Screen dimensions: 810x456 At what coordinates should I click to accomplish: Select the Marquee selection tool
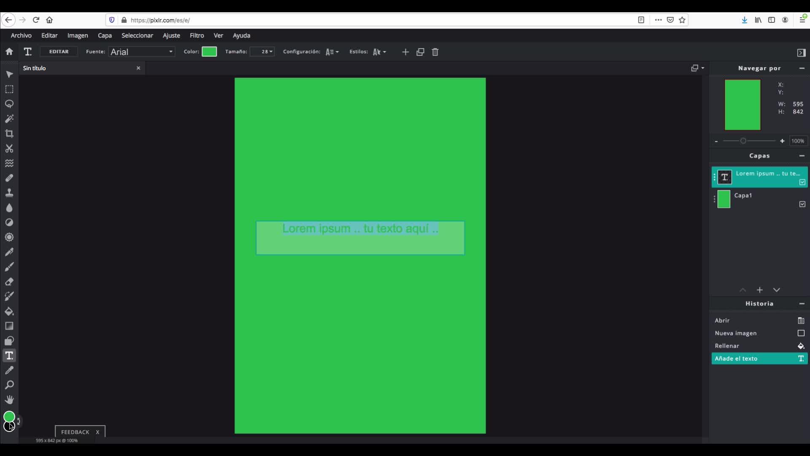click(x=9, y=89)
